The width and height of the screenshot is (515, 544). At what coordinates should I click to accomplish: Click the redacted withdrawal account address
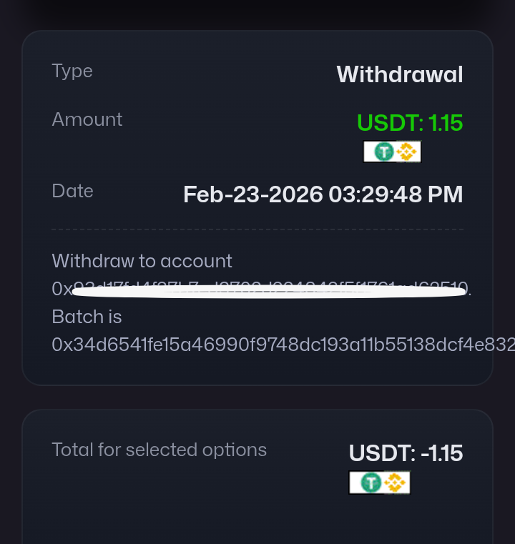tap(261, 290)
